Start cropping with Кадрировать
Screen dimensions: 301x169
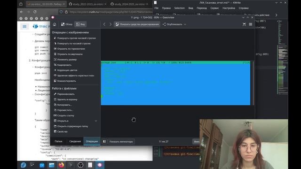point(63,65)
